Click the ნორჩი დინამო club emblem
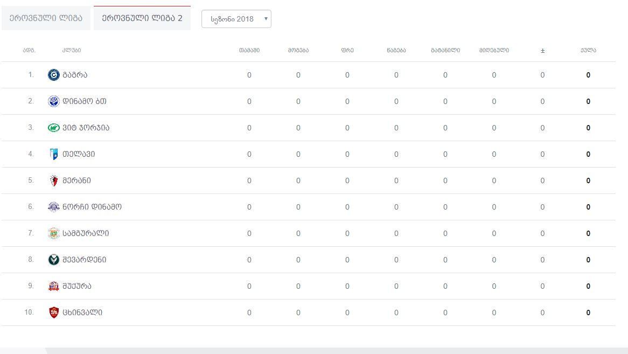This screenshot has height=354, width=628. pos(53,207)
